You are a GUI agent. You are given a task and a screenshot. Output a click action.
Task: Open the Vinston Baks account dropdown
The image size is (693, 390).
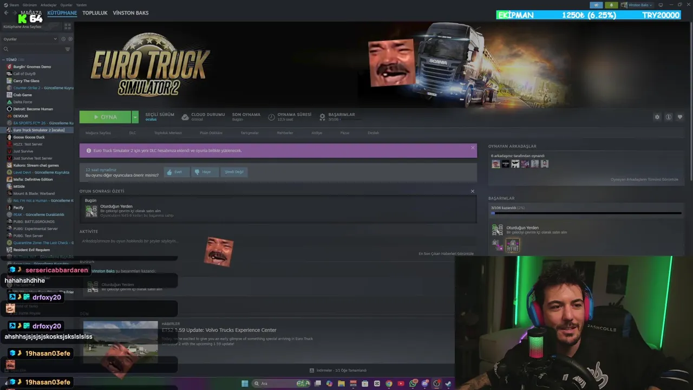[639, 5]
